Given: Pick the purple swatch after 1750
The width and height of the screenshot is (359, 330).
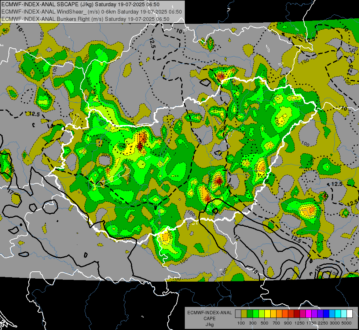Looking at the screenshot, I should click(314, 314).
